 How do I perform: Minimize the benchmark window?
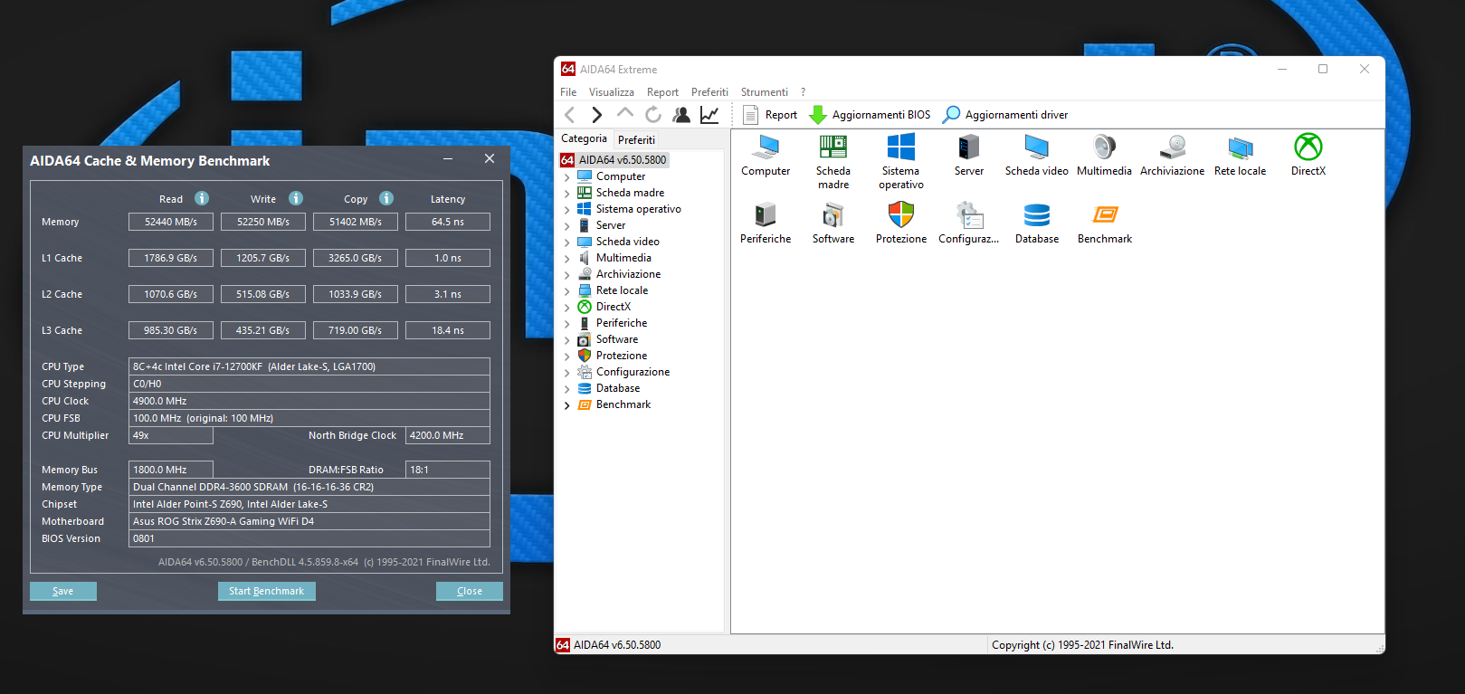448,159
